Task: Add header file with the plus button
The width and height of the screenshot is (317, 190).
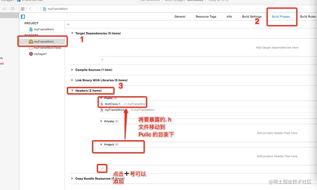Action: point(102,168)
